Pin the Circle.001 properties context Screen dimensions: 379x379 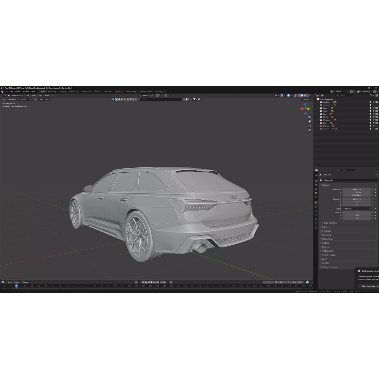[x=377, y=175]
